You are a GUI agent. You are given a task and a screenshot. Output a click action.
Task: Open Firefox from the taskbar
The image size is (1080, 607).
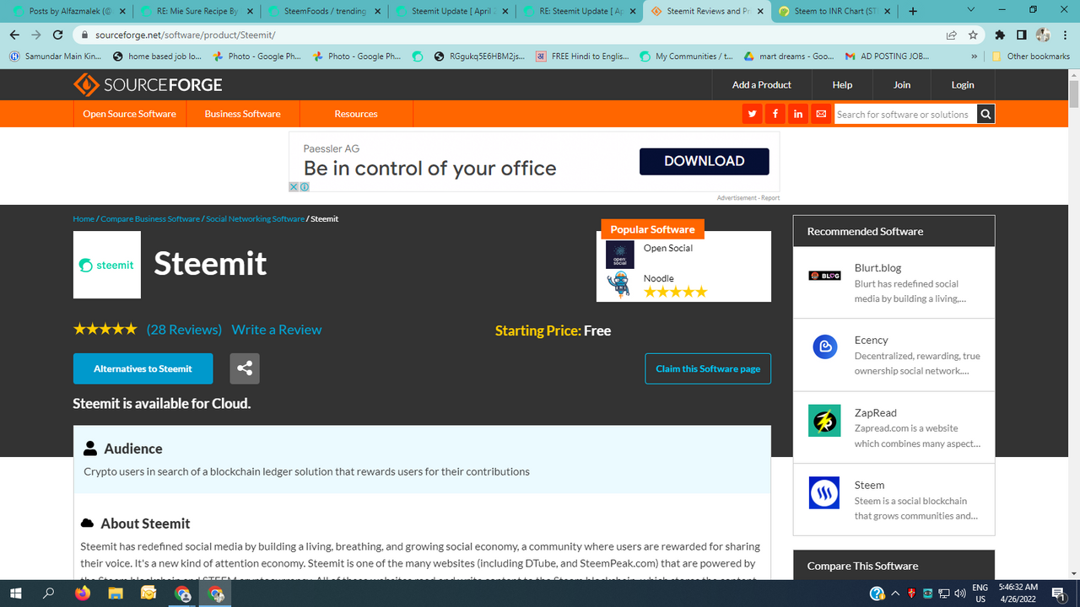[82, 594]
